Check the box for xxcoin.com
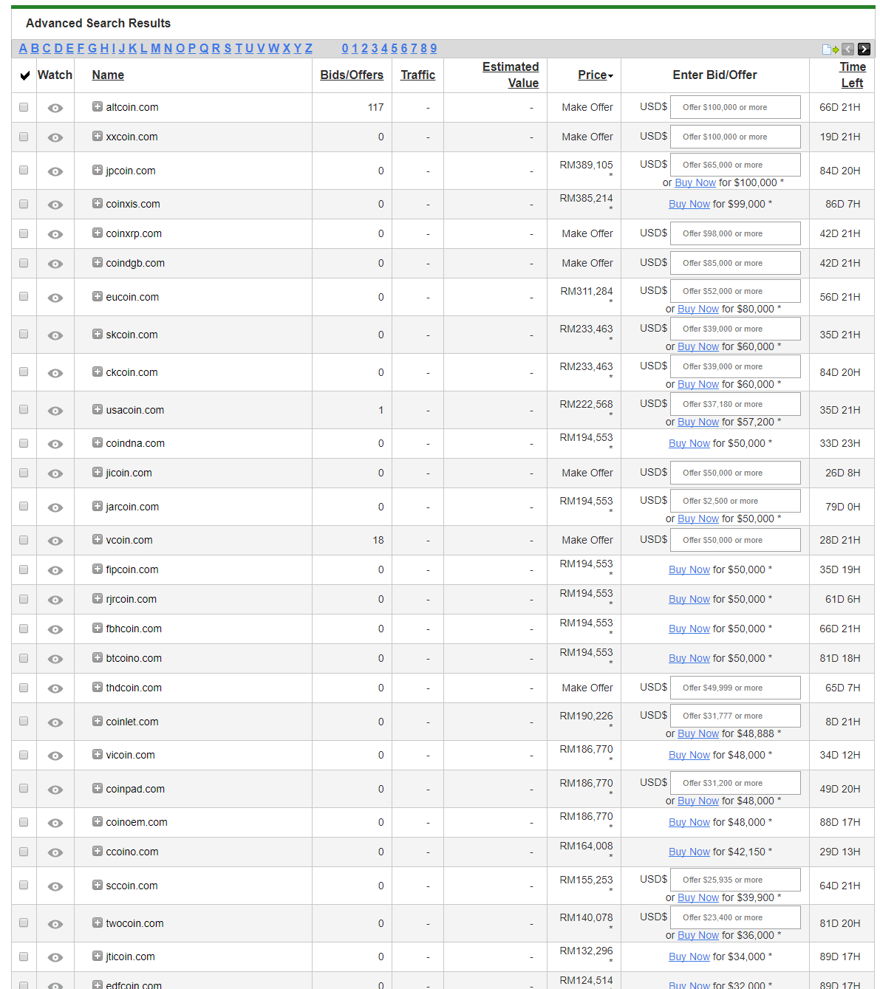The height and width of the screenshot is (989, 880). tap(24, 137)
